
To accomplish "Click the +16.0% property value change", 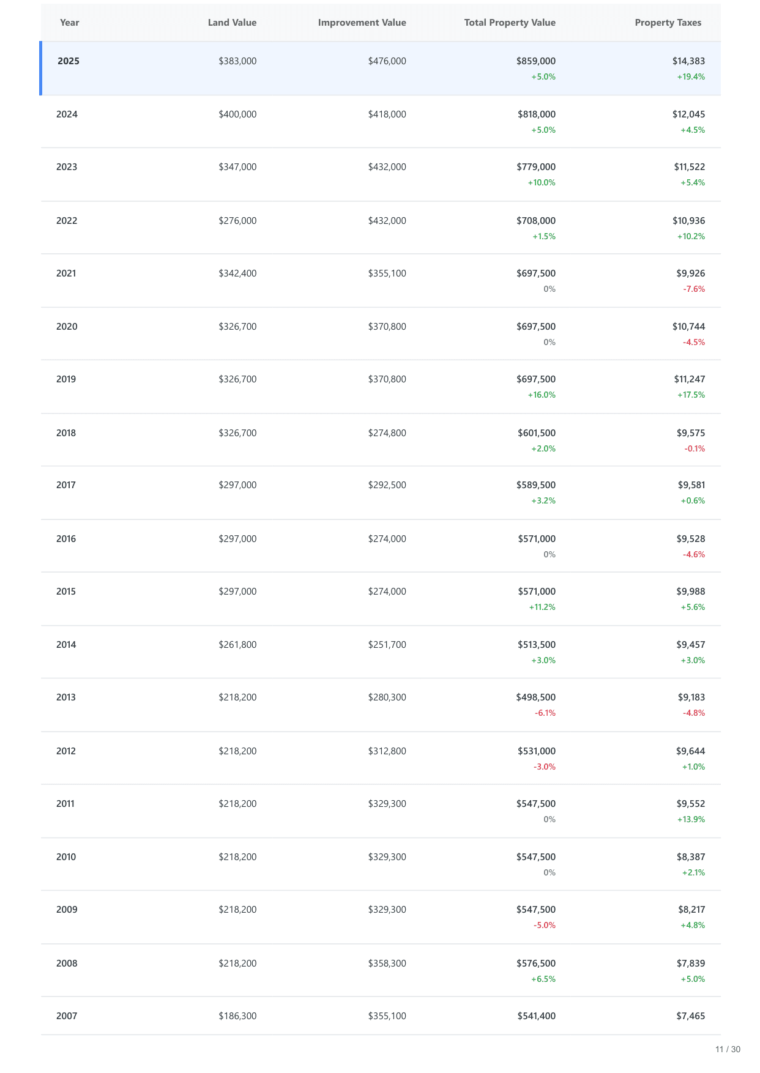I will (x=542, y=395).
